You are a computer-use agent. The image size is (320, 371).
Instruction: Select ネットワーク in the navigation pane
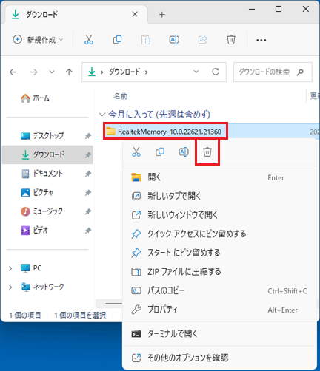(x=42, y=287)
